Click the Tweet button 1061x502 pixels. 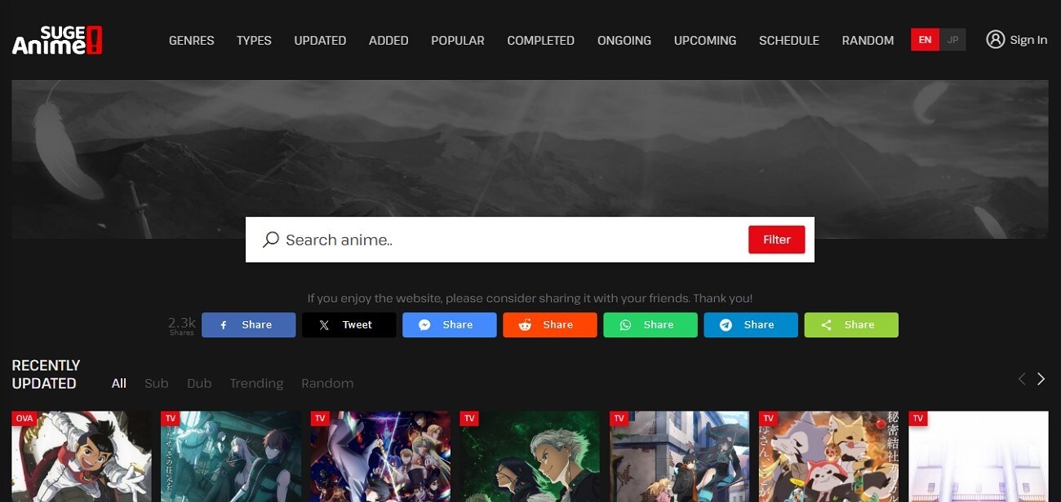pos(349,324)
